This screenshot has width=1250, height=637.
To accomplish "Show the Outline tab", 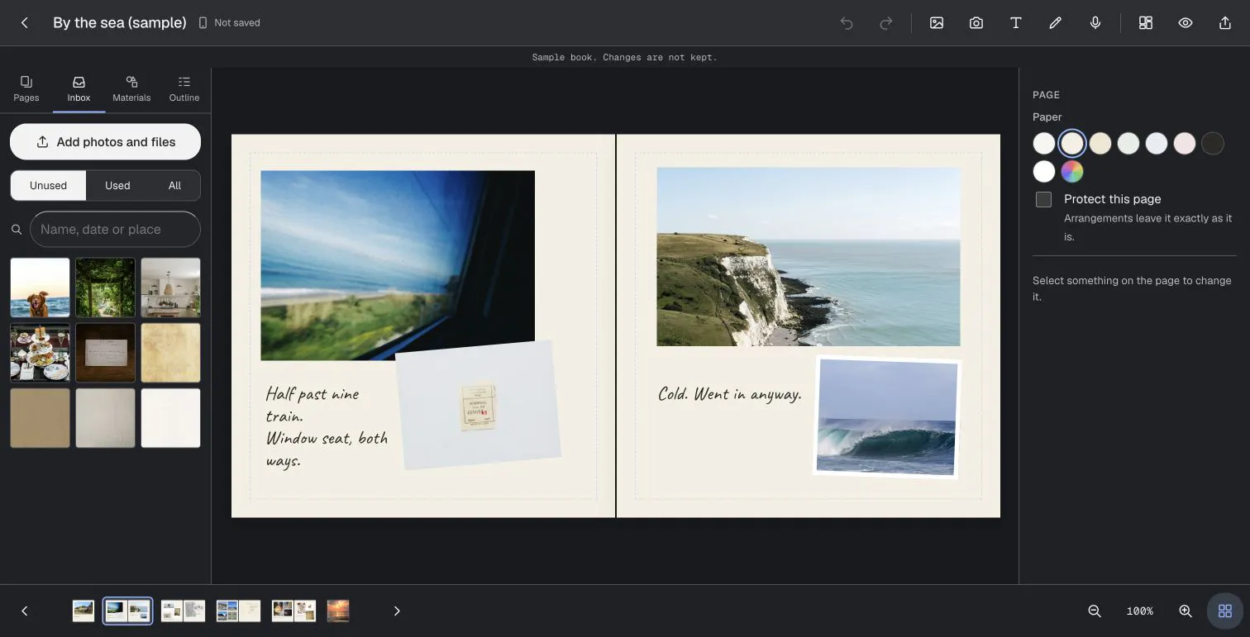I will coord(184,89).
